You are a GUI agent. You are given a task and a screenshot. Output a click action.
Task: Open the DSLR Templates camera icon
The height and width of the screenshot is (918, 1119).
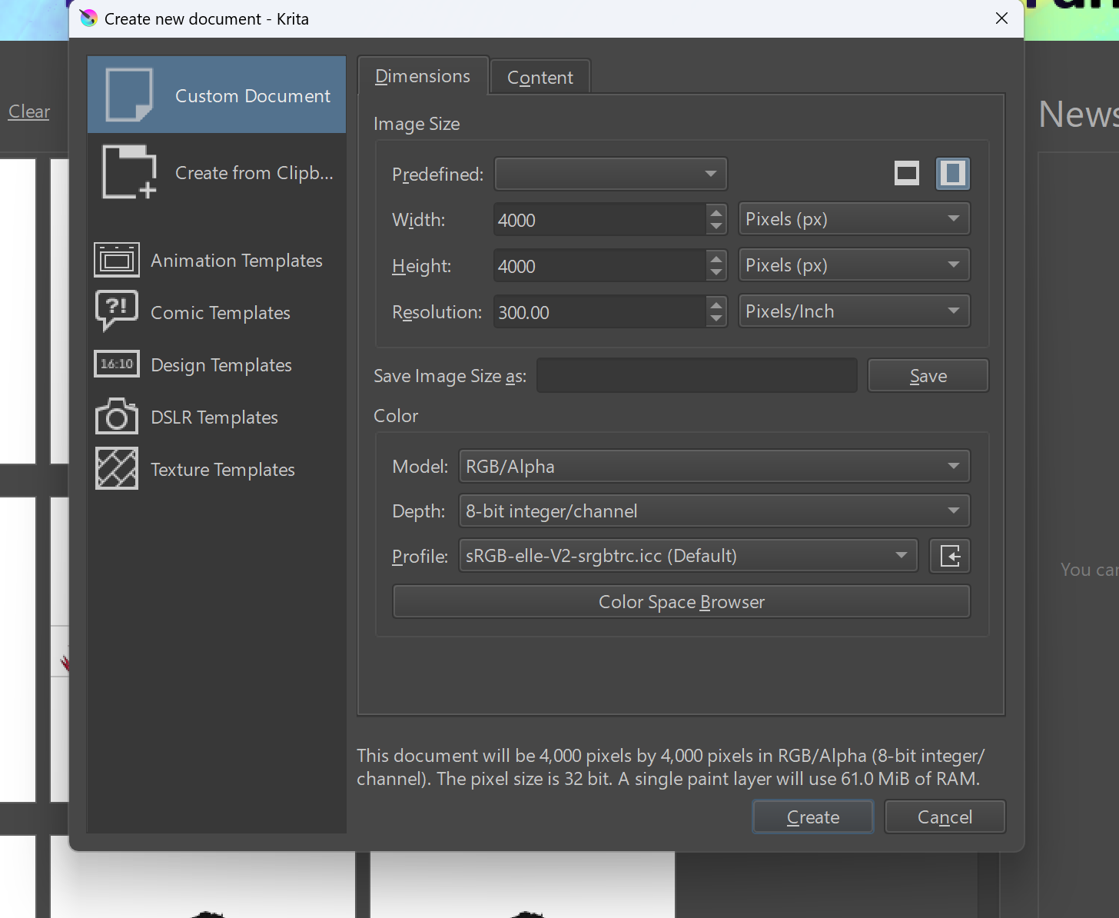click(x=117, y=417)
